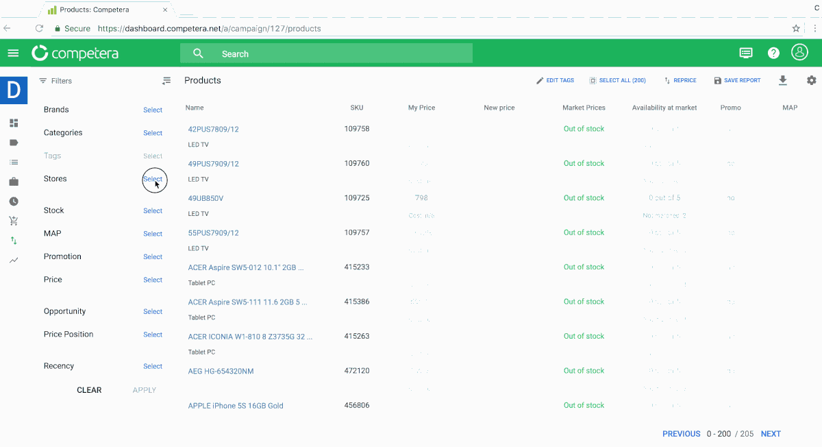Open the clock history sidebar icon
822x447 pixels.
[14, 202]
